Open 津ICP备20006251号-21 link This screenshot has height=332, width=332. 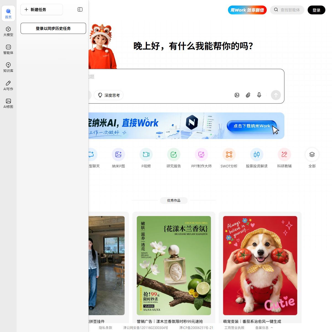pyautogui.click(x=196, y=328)
